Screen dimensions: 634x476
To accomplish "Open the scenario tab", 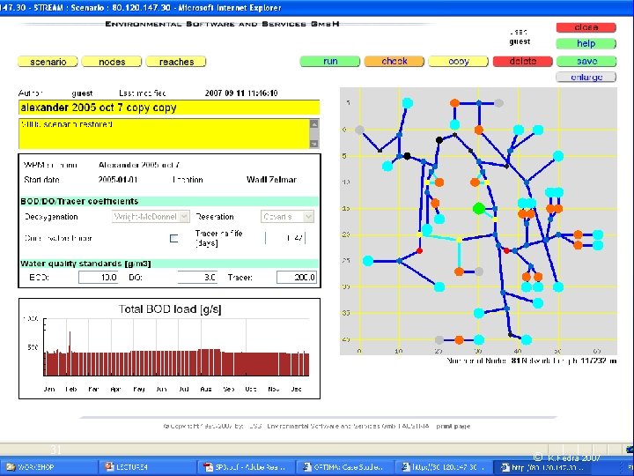I will [x=48, y=62].
